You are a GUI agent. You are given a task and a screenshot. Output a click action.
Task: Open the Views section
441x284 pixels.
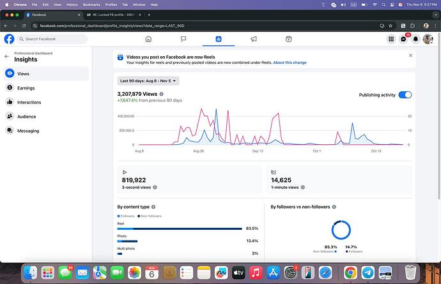(x=46, y=73)
